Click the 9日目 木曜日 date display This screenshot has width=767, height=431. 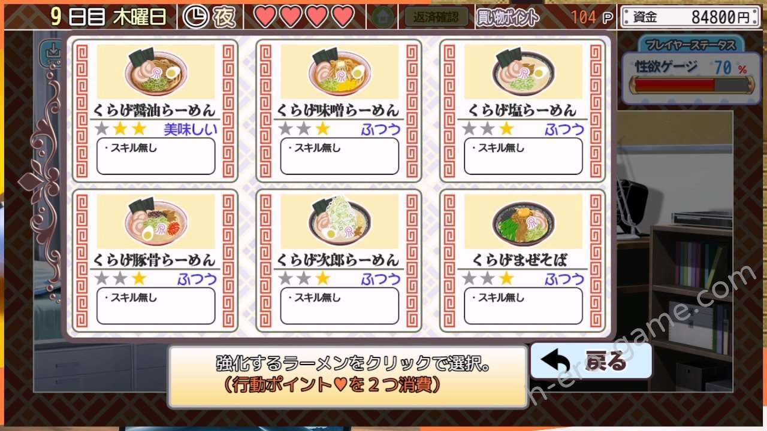tap(109, 17)
